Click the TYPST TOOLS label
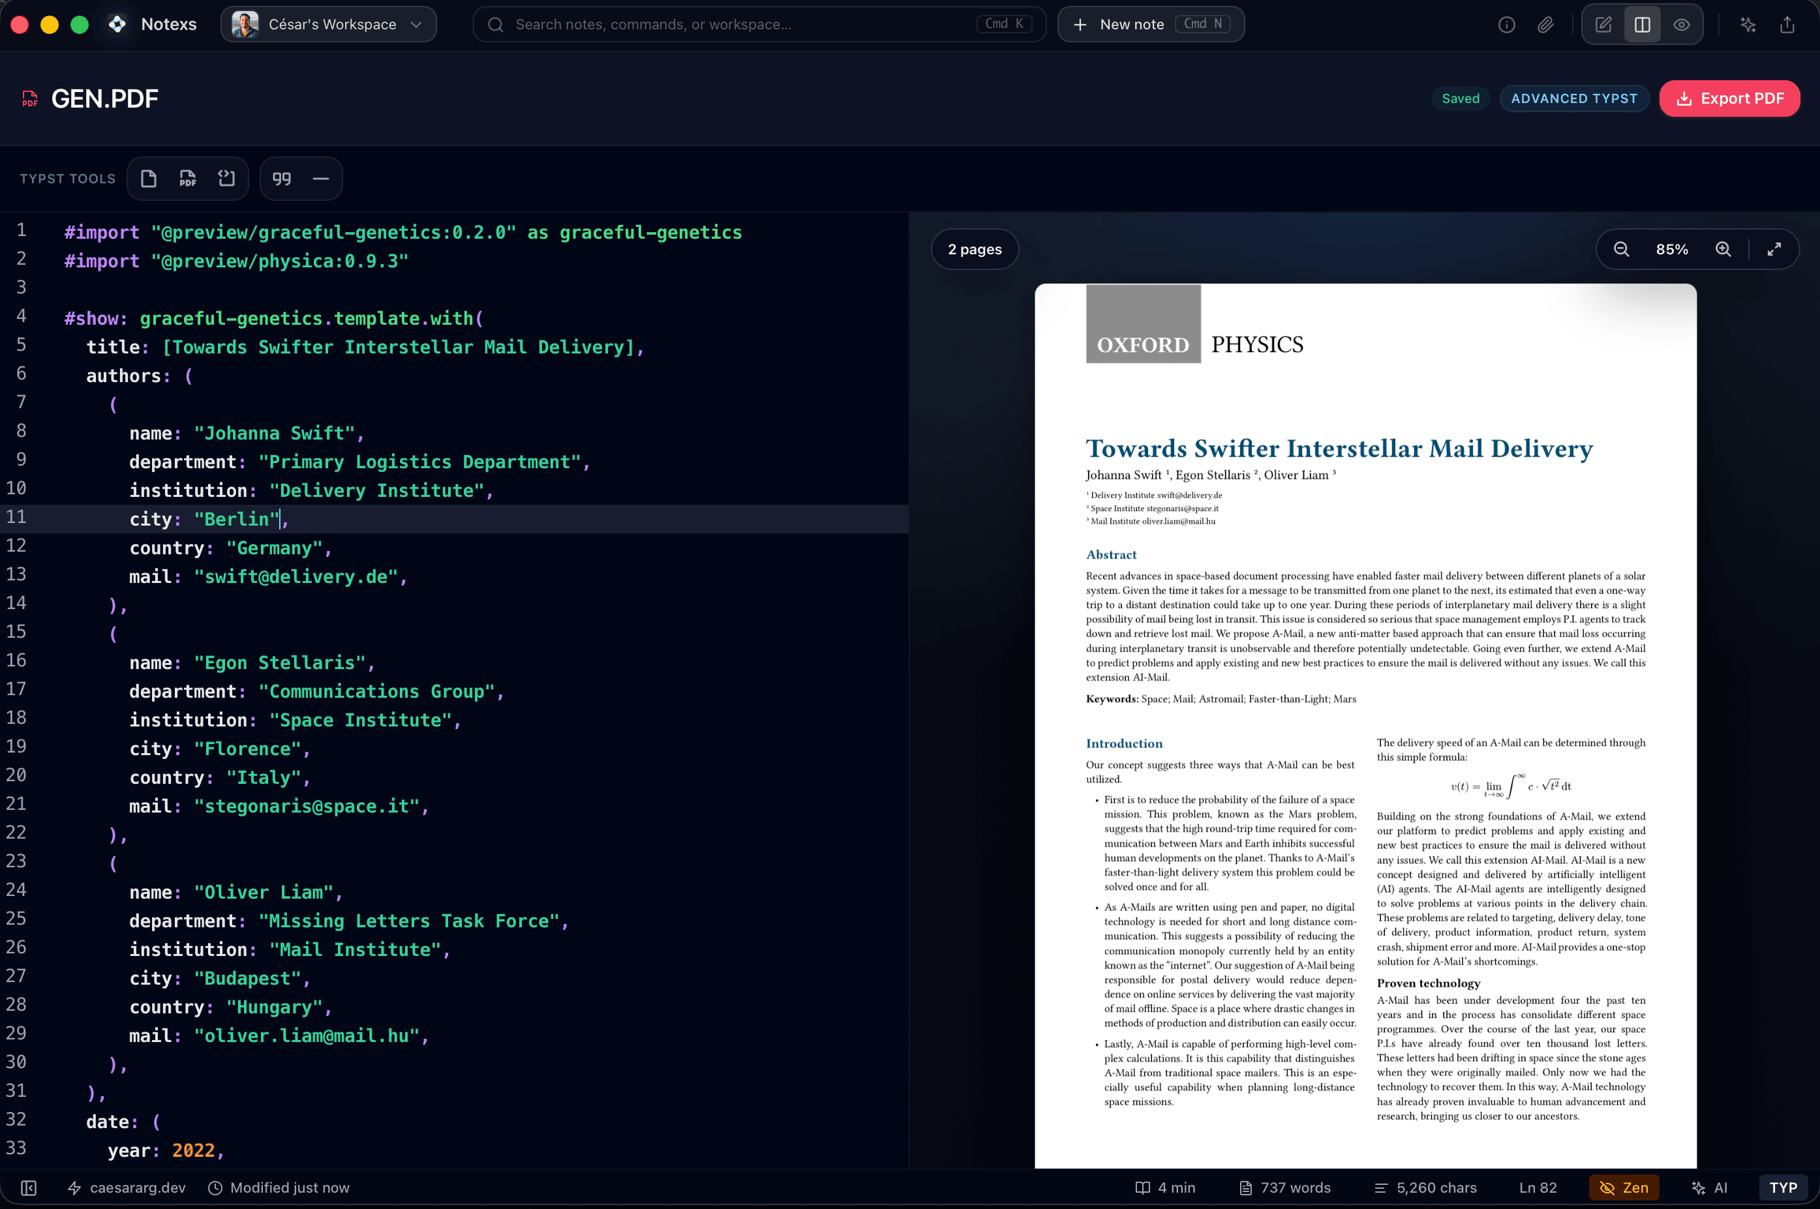This screenshot has width=1820, height=1209. [x=67, y=179]
